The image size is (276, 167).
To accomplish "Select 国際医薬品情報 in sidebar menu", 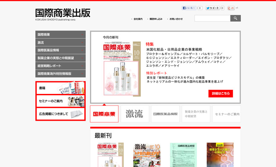I will 60,50.
